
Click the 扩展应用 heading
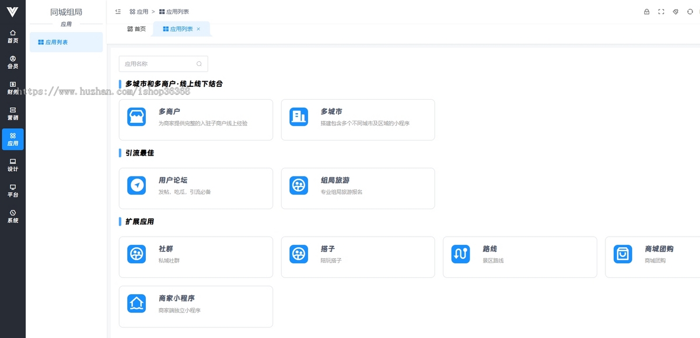pyautogui.click(x=139, y=221)
